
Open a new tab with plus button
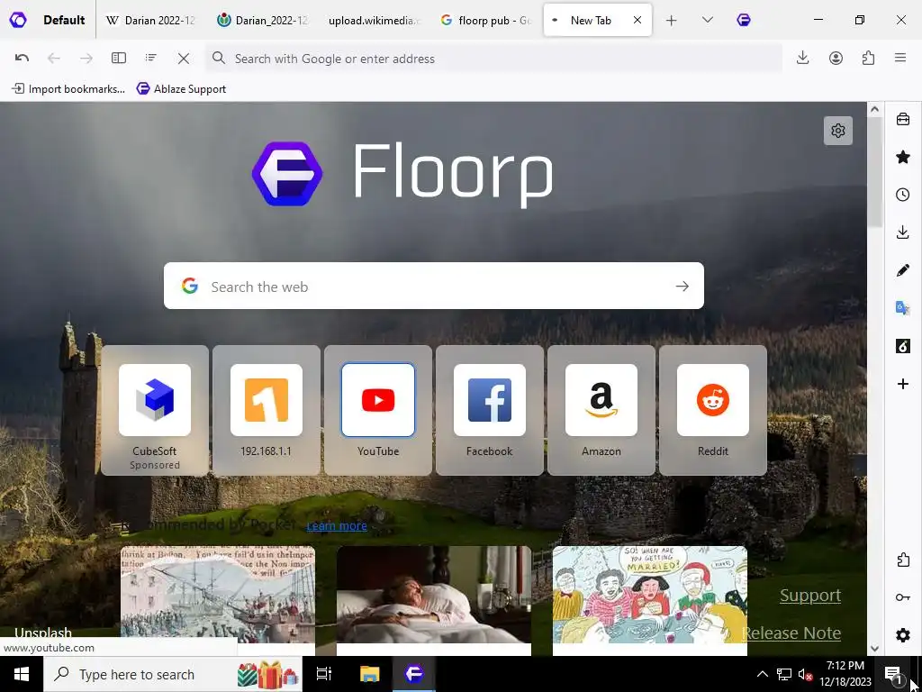671,20
